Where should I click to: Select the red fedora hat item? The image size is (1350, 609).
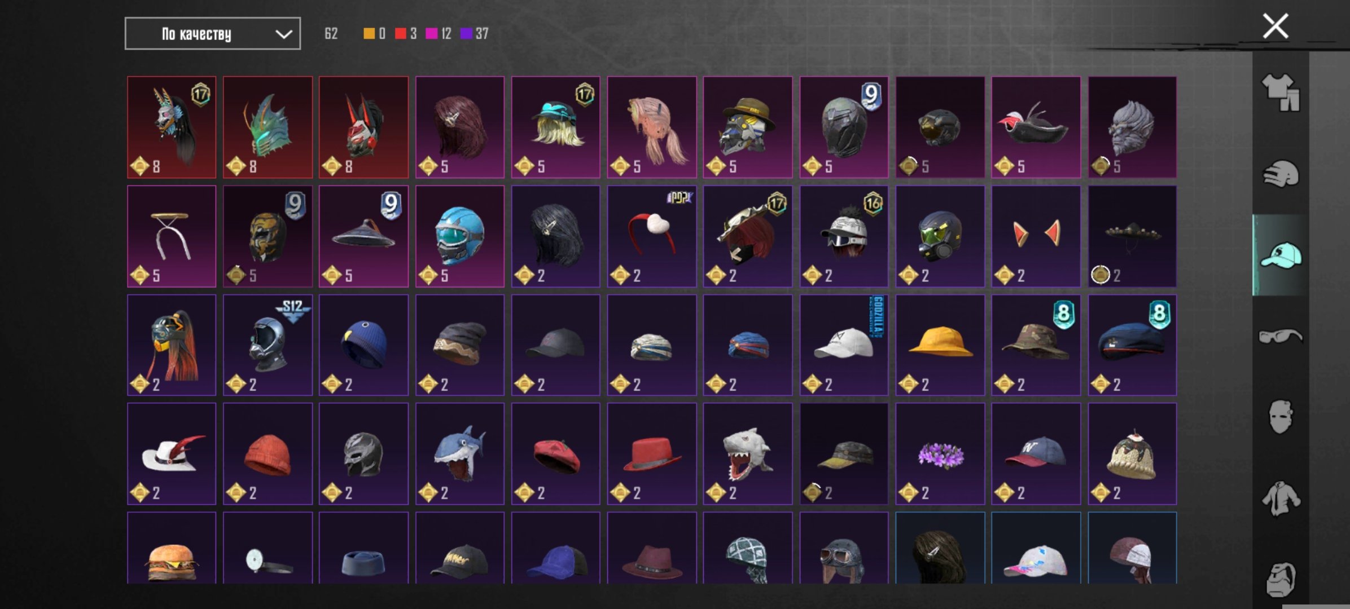click(x=652, y=453)
